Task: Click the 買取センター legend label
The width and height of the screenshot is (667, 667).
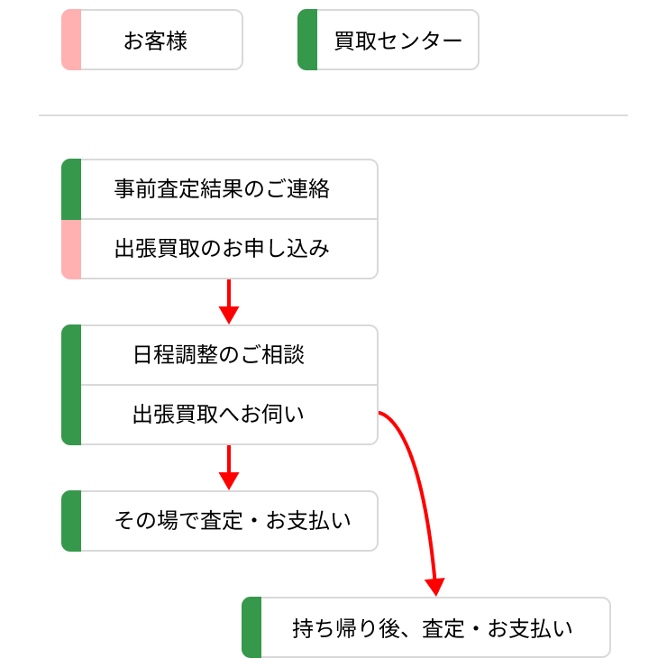Action: [397, 41]
